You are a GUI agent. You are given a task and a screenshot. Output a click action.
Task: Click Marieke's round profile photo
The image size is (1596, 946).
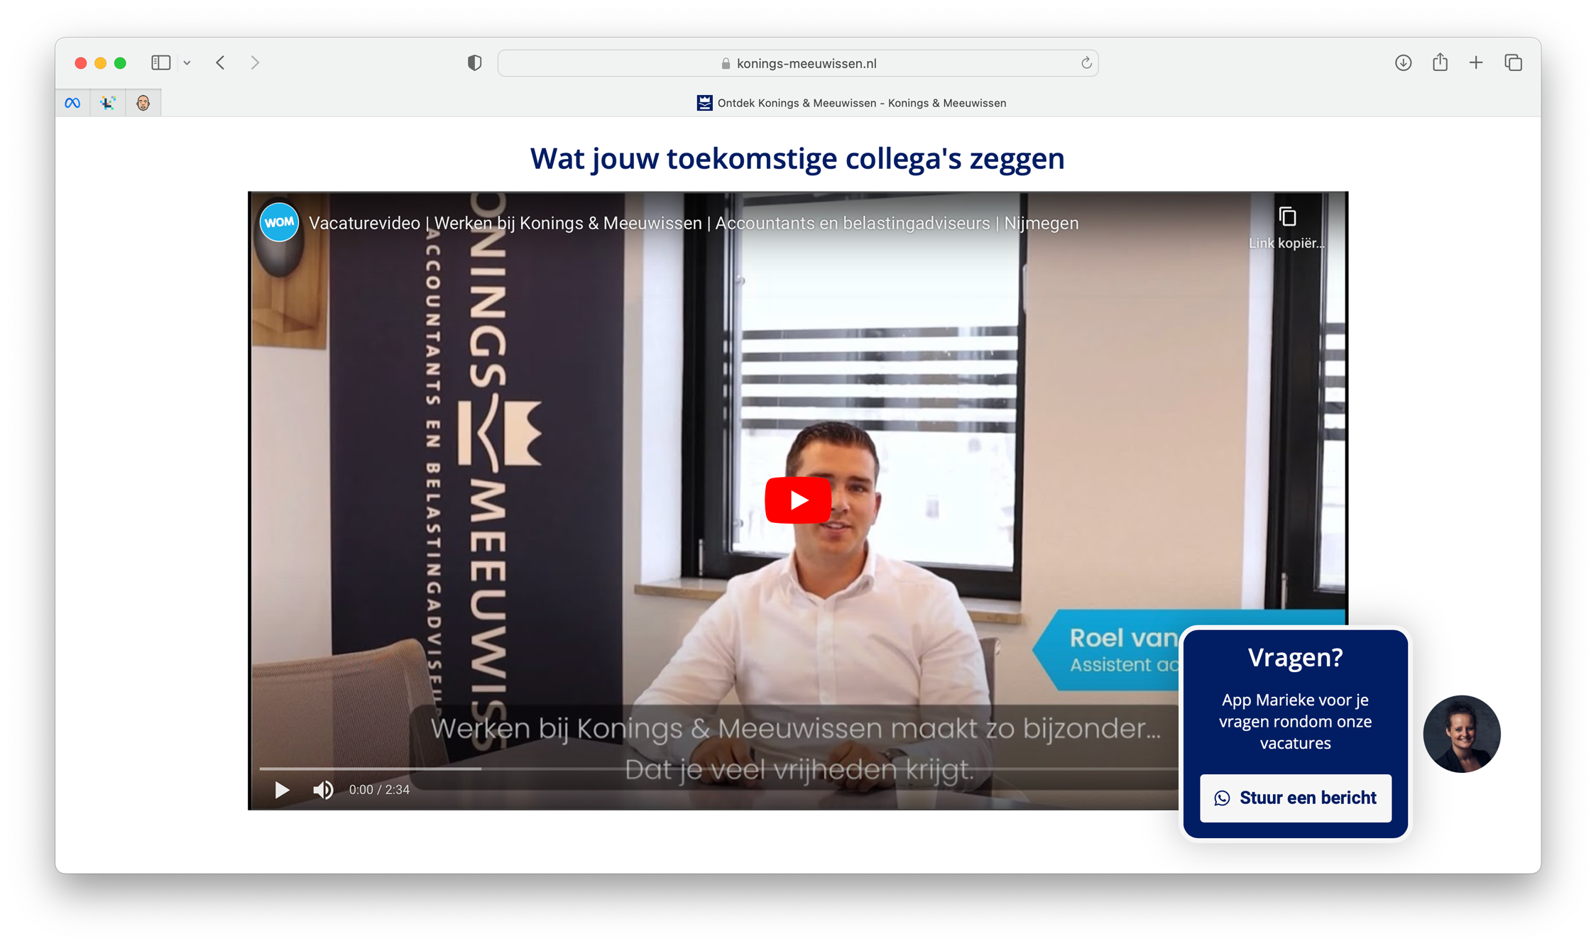(1462, 734)
